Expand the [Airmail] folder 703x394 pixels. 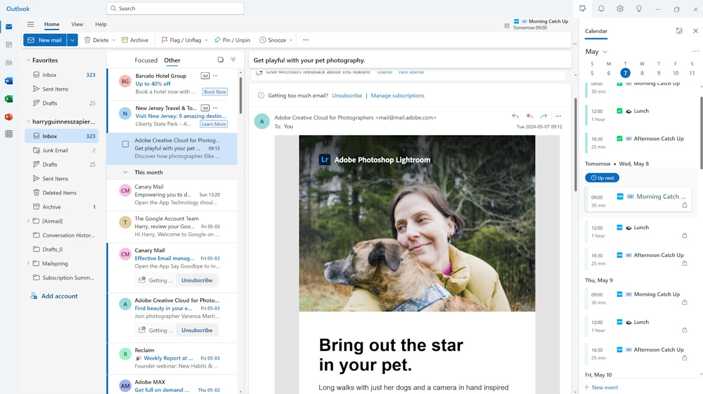[28, 221]
